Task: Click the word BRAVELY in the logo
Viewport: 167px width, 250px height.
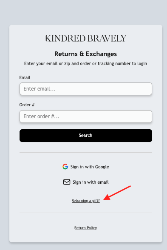Action: 107,38
